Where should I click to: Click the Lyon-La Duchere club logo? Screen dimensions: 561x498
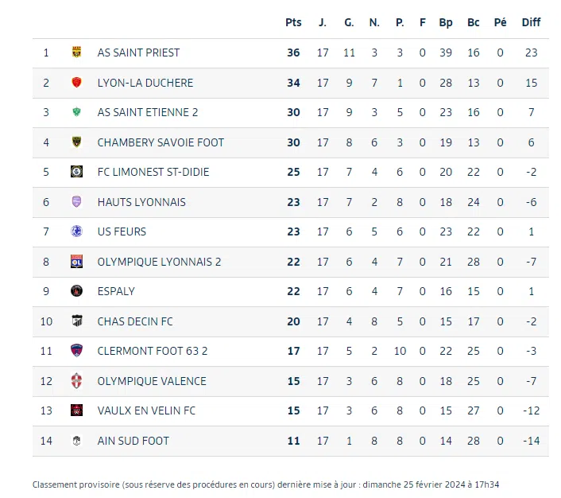(77, 83)
